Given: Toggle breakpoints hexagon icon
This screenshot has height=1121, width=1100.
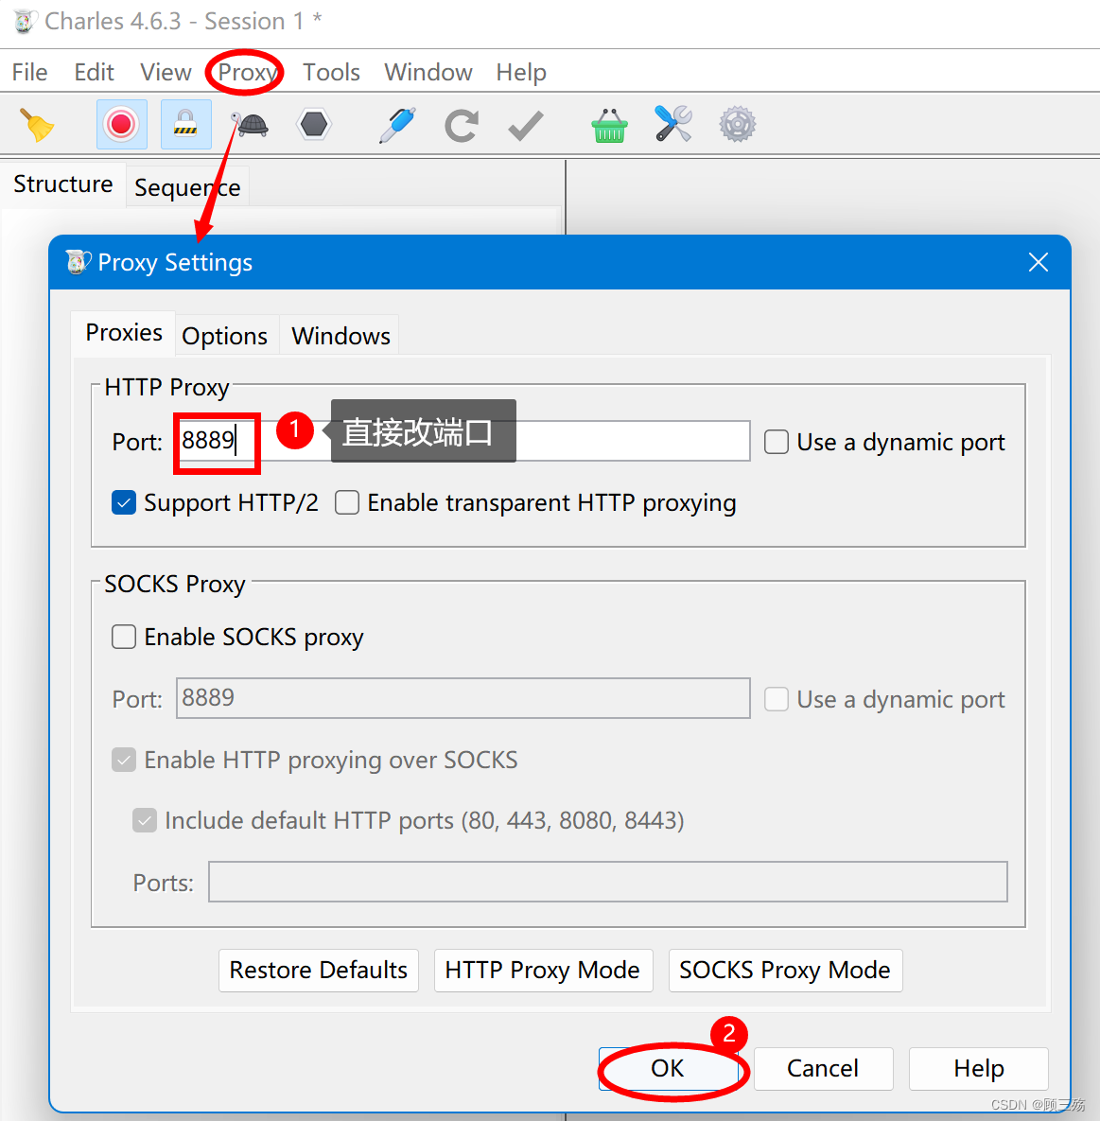Looking at the screenshot, I should pyautogui.click(x=314, y=124).
